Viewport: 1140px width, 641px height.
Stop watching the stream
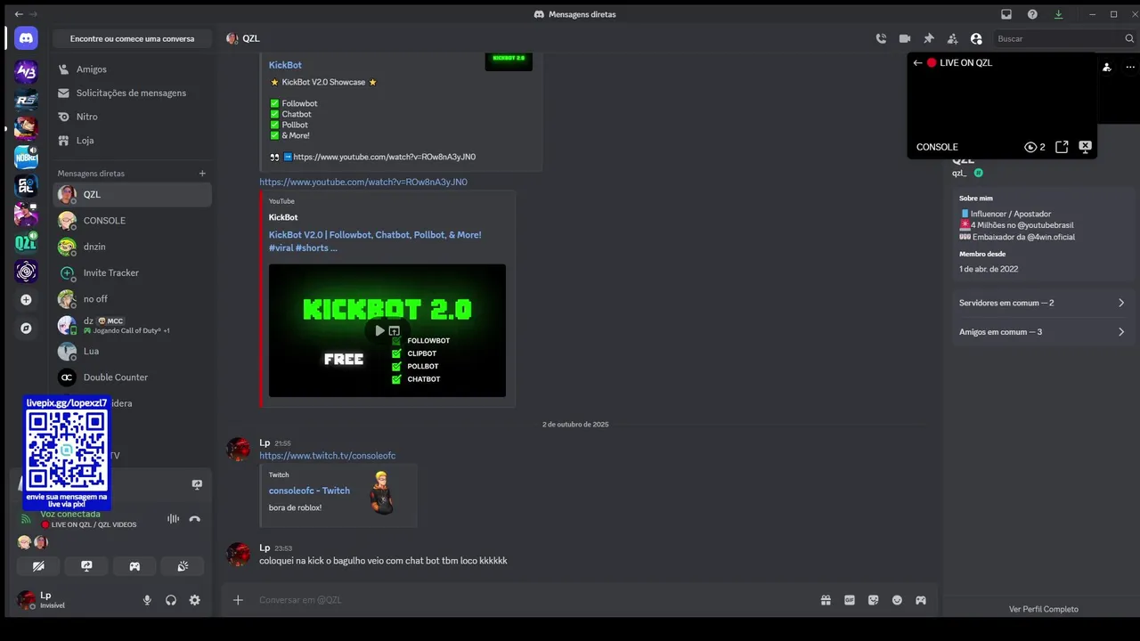(x=1085, y=147)
